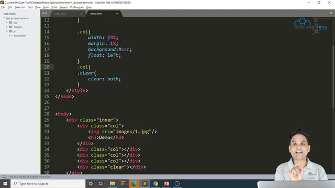
Task: Place cursor on 'margin: 1%;' line
Action: tap(103, 43)
